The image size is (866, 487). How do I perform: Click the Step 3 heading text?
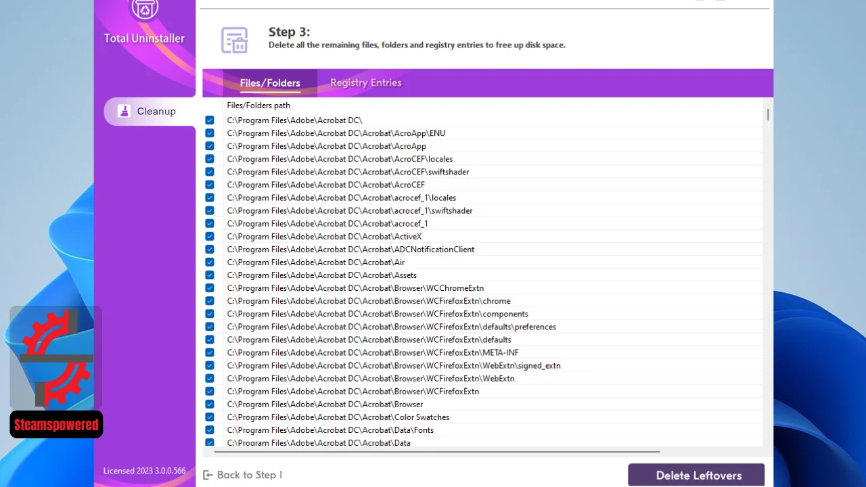[289, 32]
